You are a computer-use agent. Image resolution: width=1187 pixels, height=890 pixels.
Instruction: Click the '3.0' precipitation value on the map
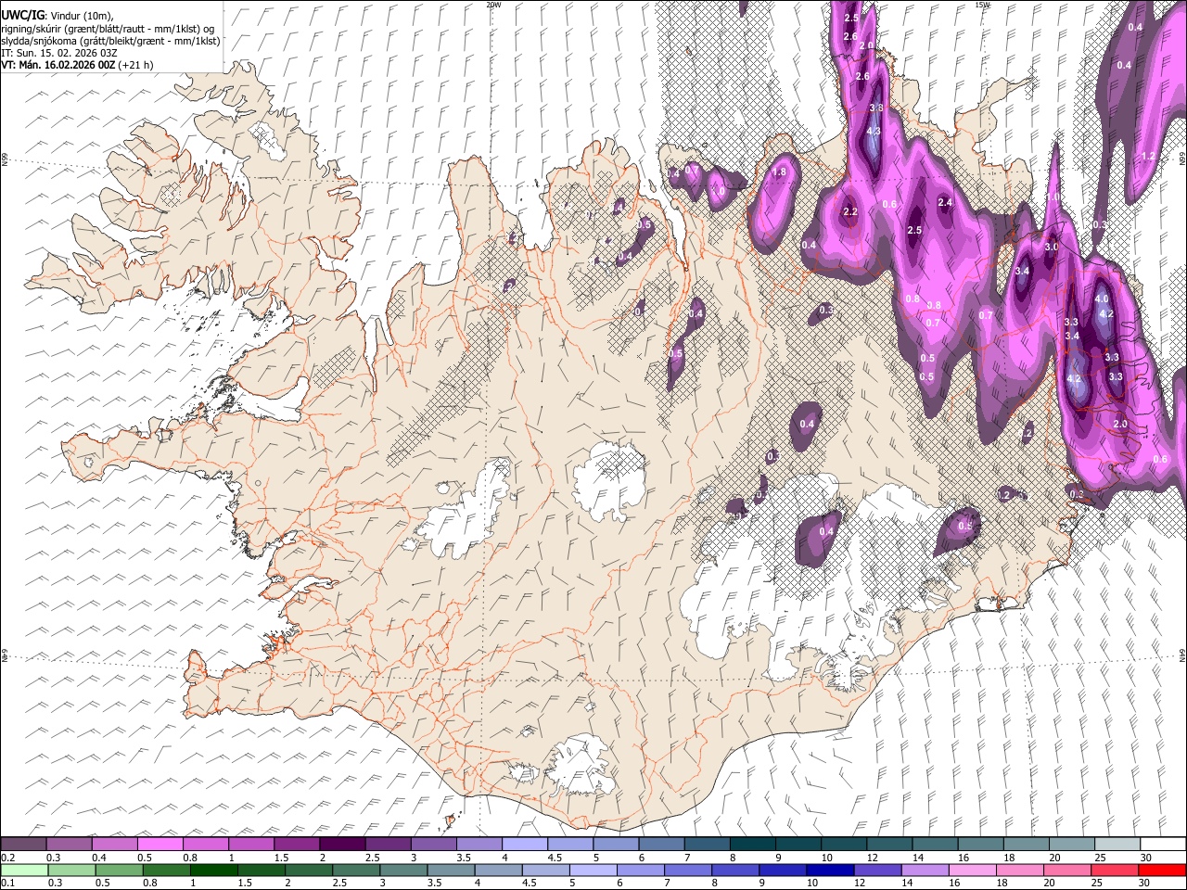(x=1051, y=248)
